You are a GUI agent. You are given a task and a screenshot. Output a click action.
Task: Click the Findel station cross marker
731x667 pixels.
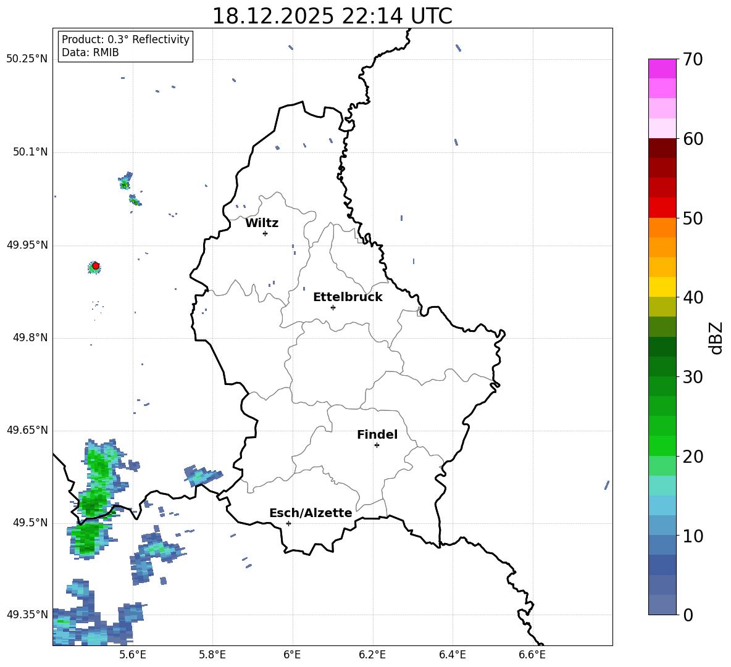(x=377, y=445)
